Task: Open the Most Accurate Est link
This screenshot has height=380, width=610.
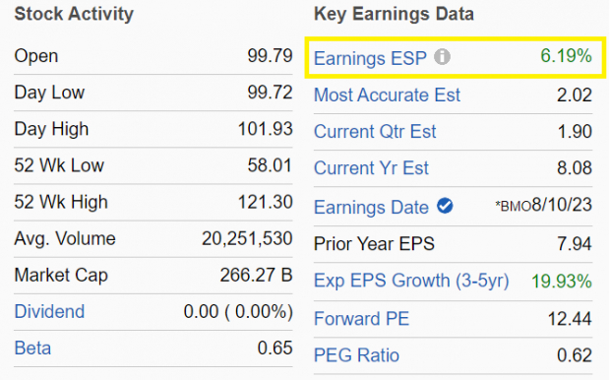Action: [x=387, y=95]
